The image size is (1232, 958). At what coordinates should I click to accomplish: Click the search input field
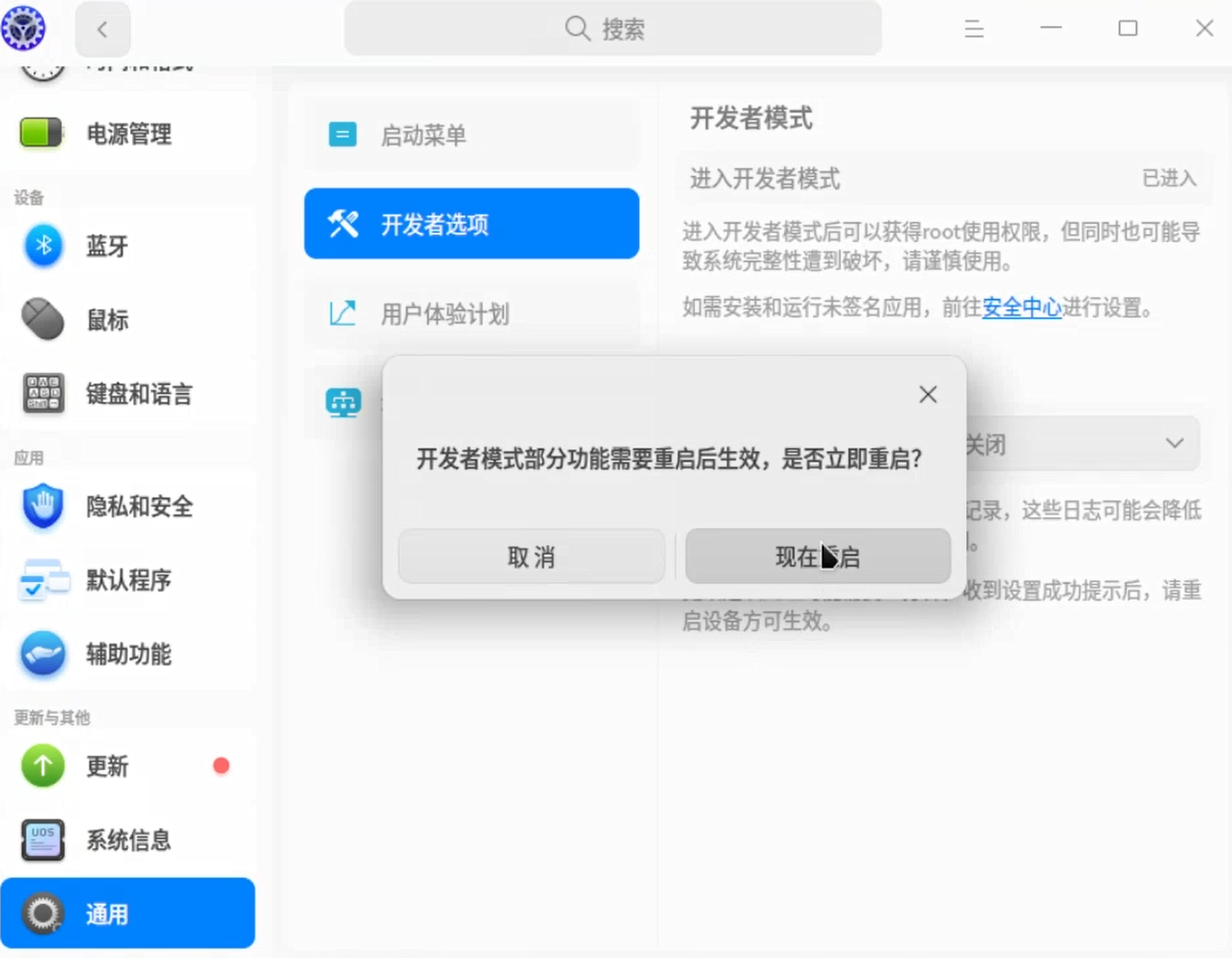pyautogui.click(x=613, y=29)
